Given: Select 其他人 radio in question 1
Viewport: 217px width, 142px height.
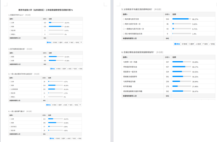Looking at the screenshot, I should pyautogui.click(x=10, y=34).
